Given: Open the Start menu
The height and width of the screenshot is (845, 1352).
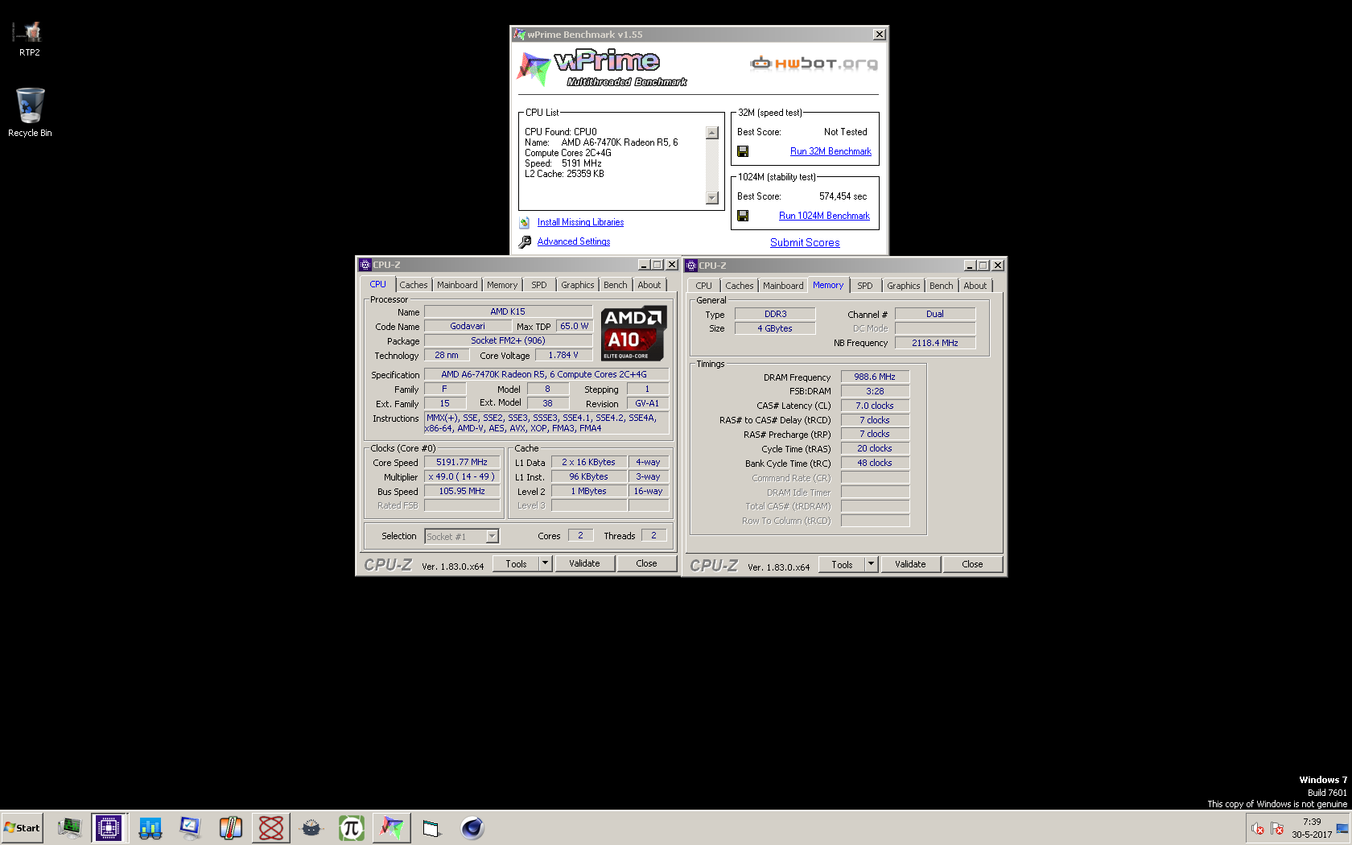Looking at the screenshot, I should pos(22,827).
